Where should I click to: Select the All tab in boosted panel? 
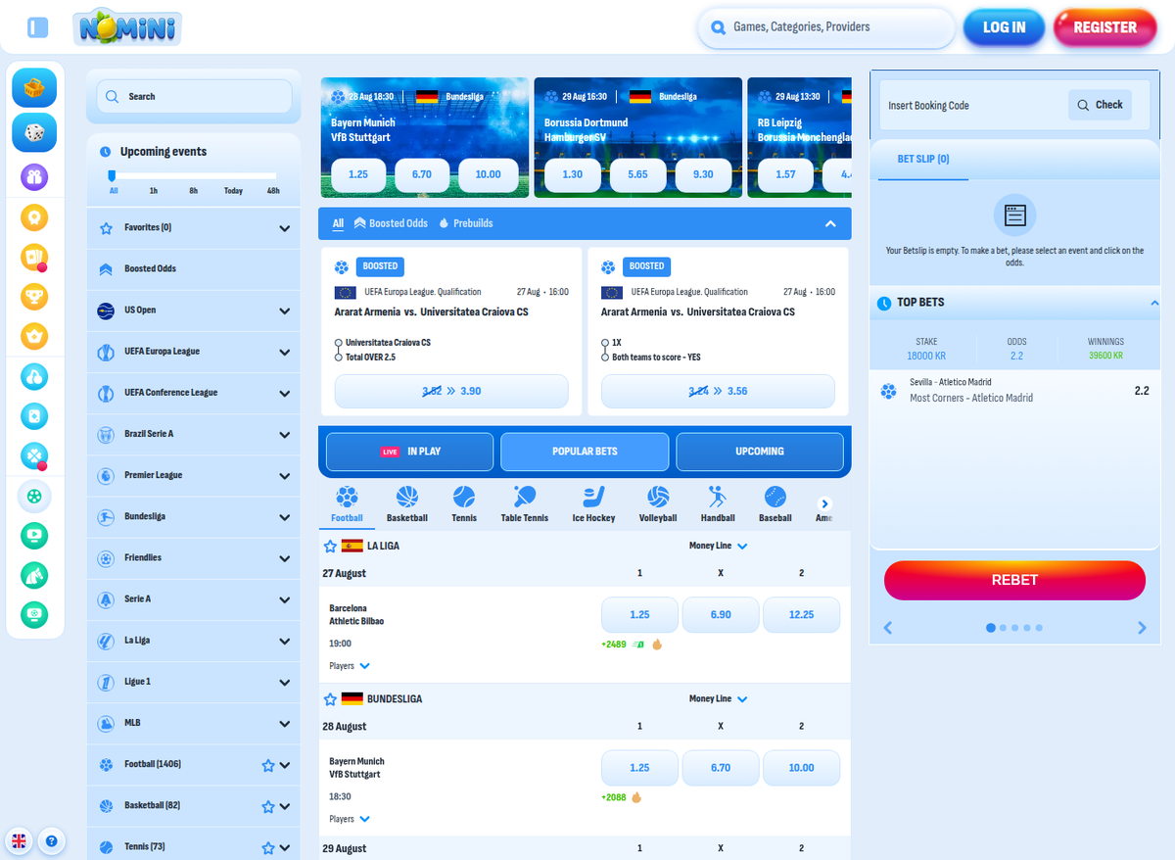[338, 223]
